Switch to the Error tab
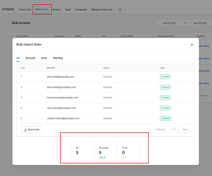 click(x=44, y=58)
